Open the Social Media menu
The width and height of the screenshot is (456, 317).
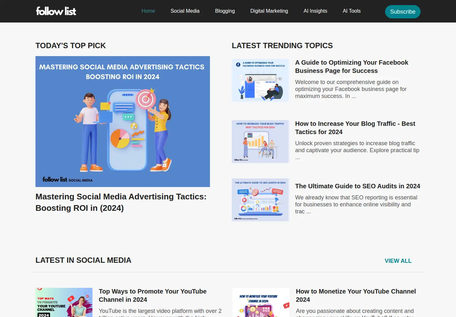tap(185, 11)
